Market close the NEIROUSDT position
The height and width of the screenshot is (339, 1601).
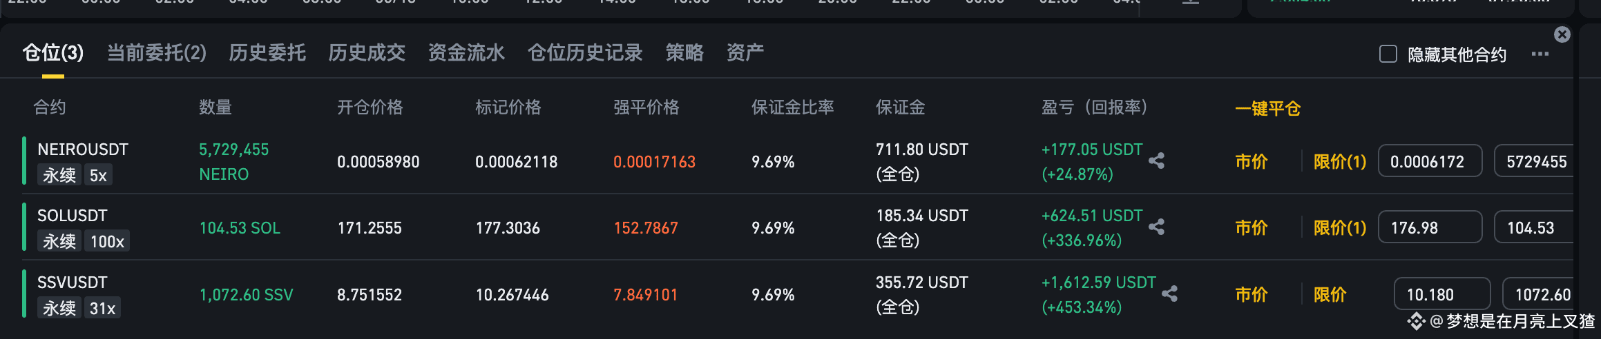(1252, 162)
